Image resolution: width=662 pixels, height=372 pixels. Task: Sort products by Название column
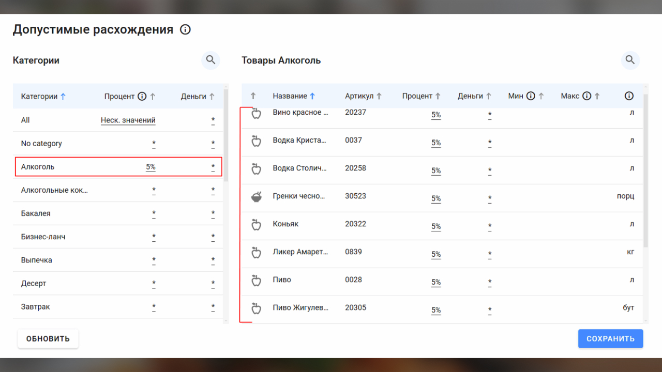[294, 96]
